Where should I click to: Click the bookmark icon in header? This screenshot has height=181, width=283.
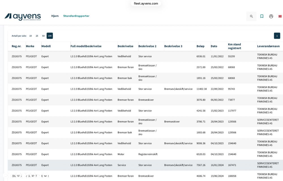point(262,16)
